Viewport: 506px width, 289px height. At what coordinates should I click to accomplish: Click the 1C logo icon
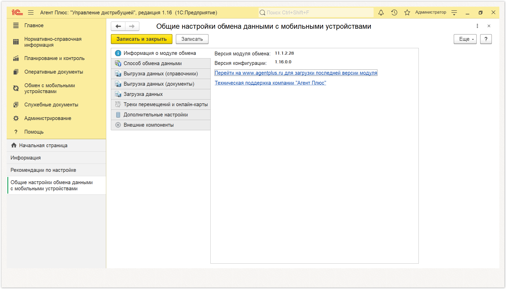(x=17, y=12)
